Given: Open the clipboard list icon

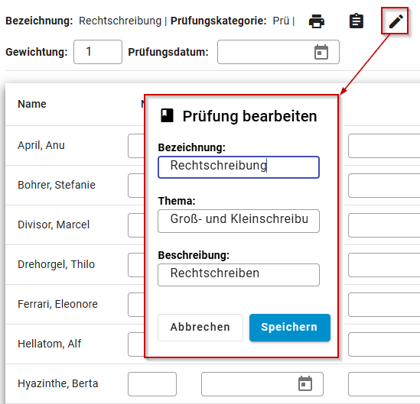Looking at the screenshot, I should point(357,21).
